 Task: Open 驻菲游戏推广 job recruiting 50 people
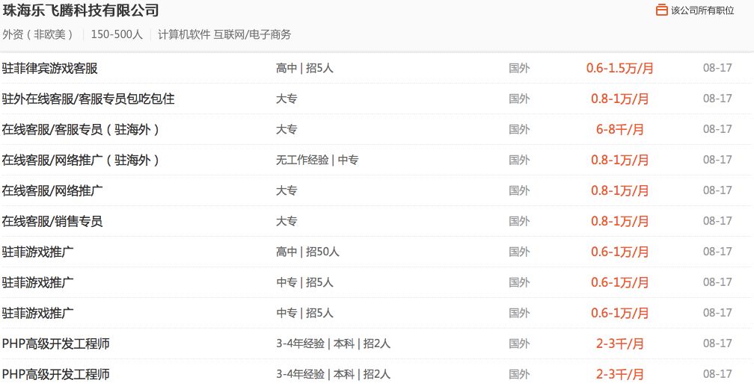pos(38,252)
